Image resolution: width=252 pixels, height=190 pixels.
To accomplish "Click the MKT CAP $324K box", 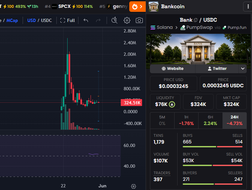I will point(231,102).
